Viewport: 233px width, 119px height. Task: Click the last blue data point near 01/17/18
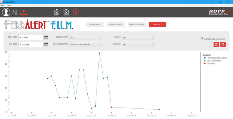tap(159, 110)
